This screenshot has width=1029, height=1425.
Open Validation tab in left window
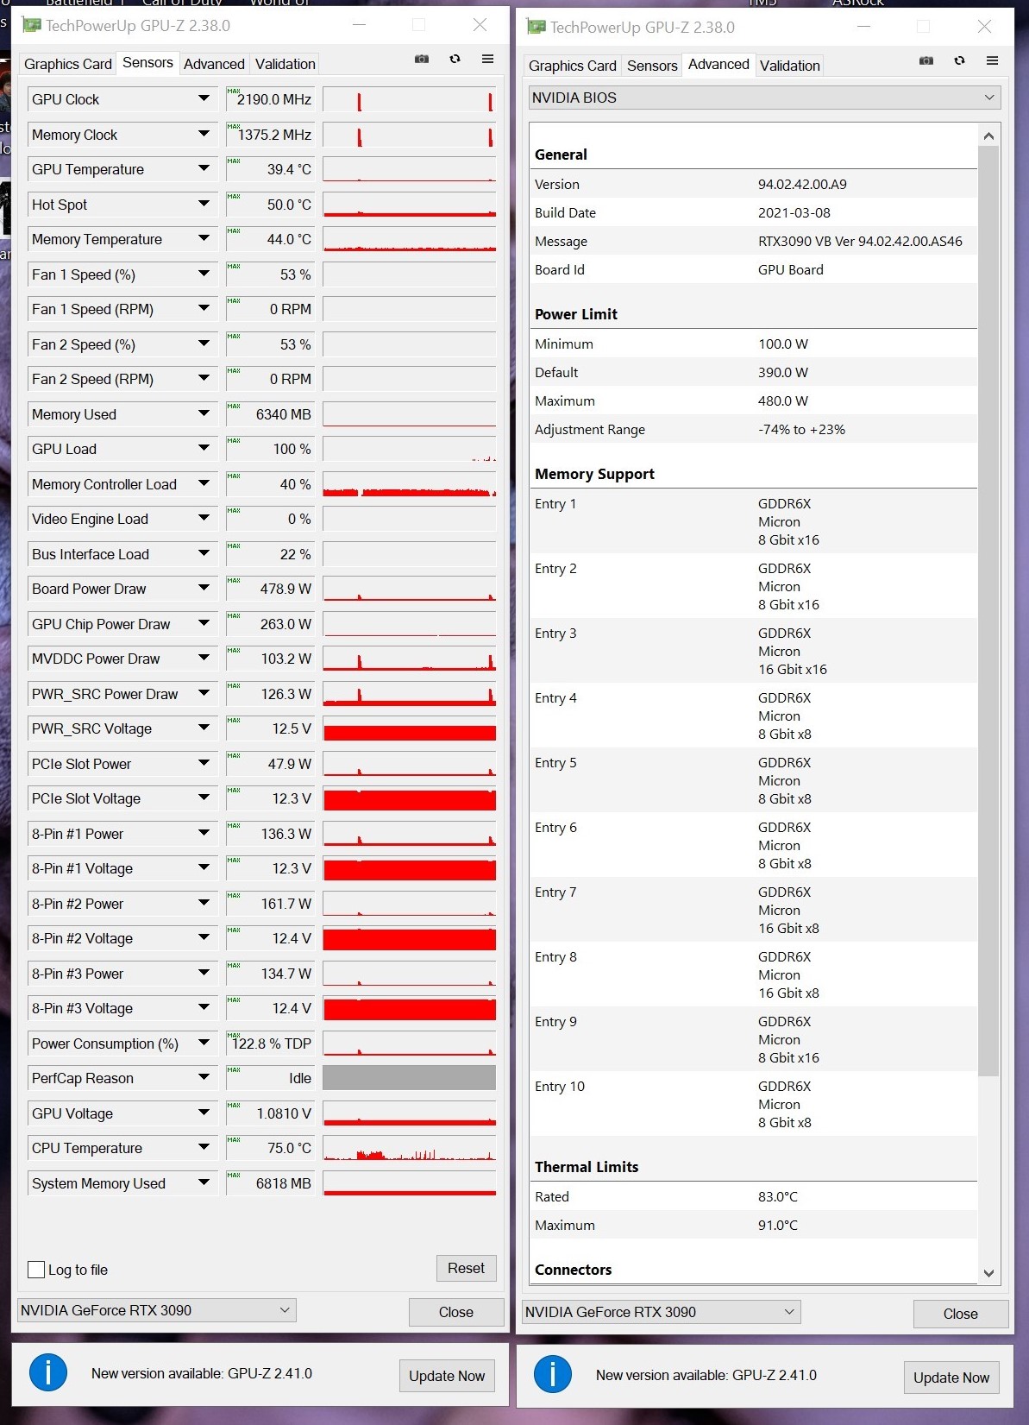pyautogui.click(x=285, y=64)
